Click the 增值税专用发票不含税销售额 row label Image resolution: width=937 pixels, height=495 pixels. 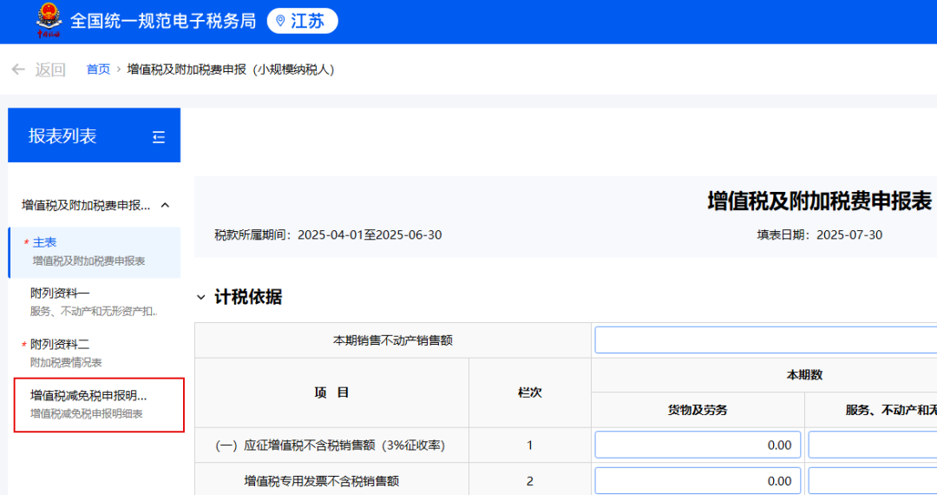tap(322, 481)
